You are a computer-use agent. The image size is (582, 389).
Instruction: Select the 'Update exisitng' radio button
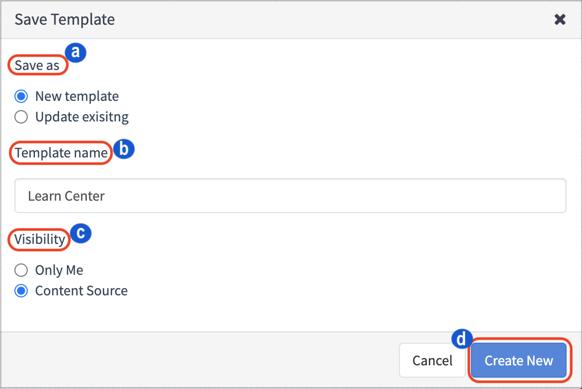[21, 117]
